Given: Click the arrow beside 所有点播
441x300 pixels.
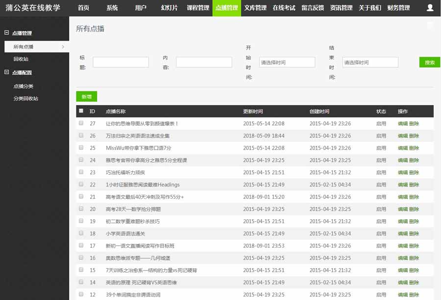Looking at the screenshot, I should (63, 47).
